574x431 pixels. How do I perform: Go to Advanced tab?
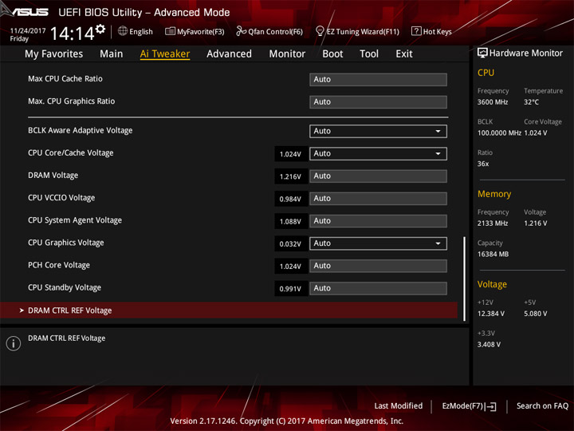229,54
